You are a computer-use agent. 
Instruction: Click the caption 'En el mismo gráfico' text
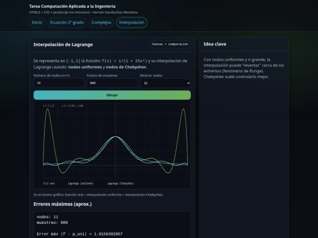click(x=98, y=195)
